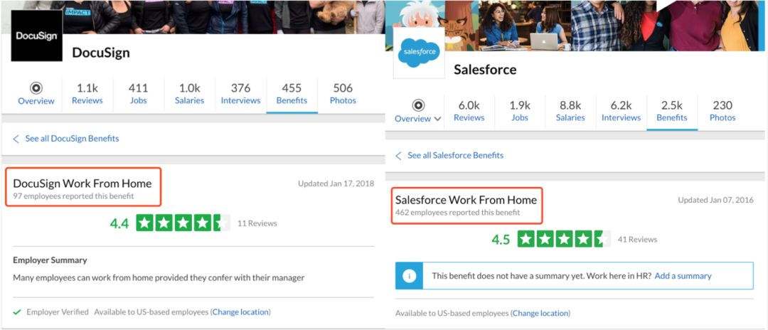This screenshot has height=330, width=768.
Task: Open the DocuSign Jobs tab
Action: point(138,94)
